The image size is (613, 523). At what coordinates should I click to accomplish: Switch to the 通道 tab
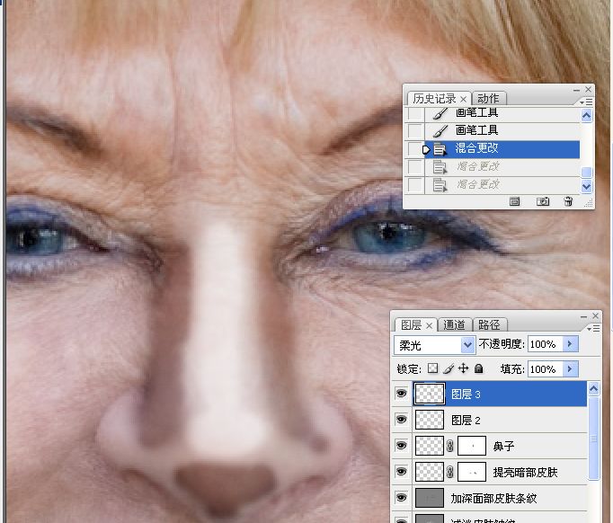[454, 324]
